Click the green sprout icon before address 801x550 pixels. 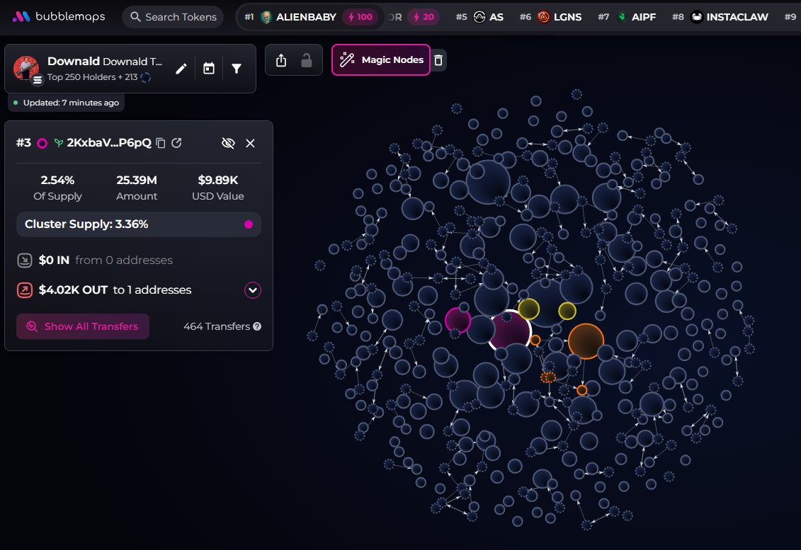[x=59, y=143]
